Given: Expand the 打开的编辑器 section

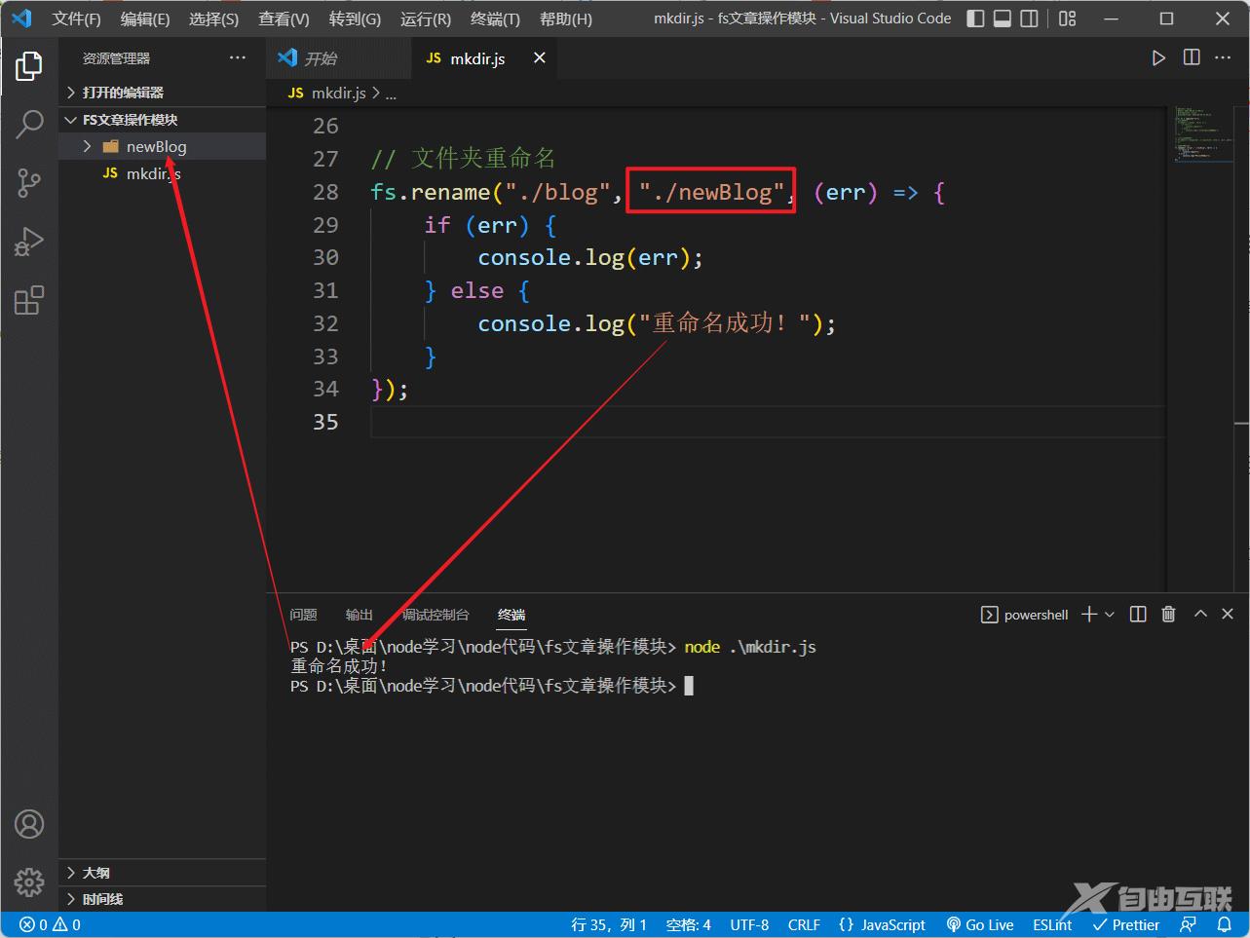Looking at the screenshot, I should pyautogui.click(x=162, y=93).
